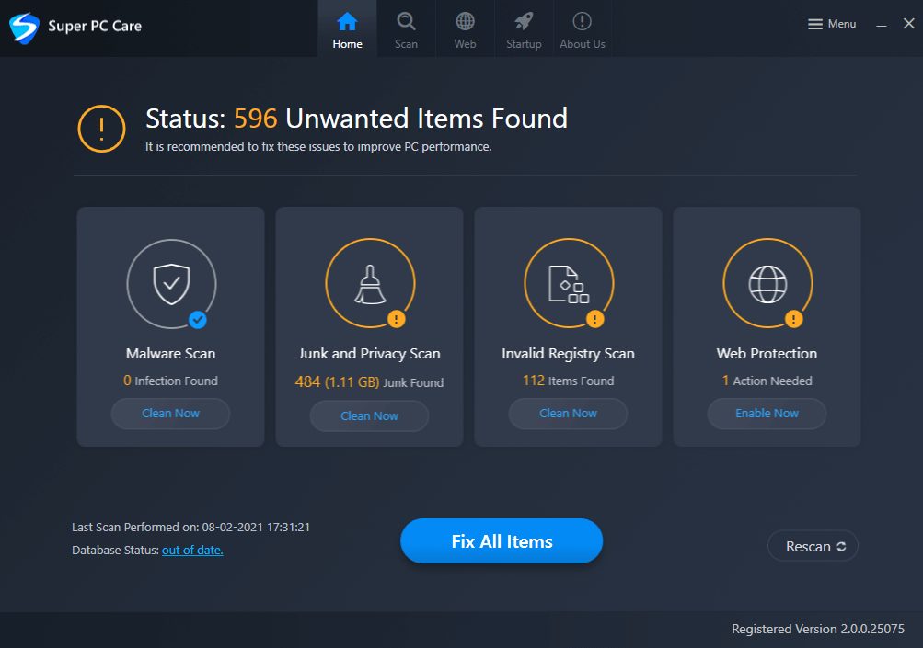This screenshot has width=923, height=648.
Task: Click the Junk and Privacy Scan title
Action: 369,353
